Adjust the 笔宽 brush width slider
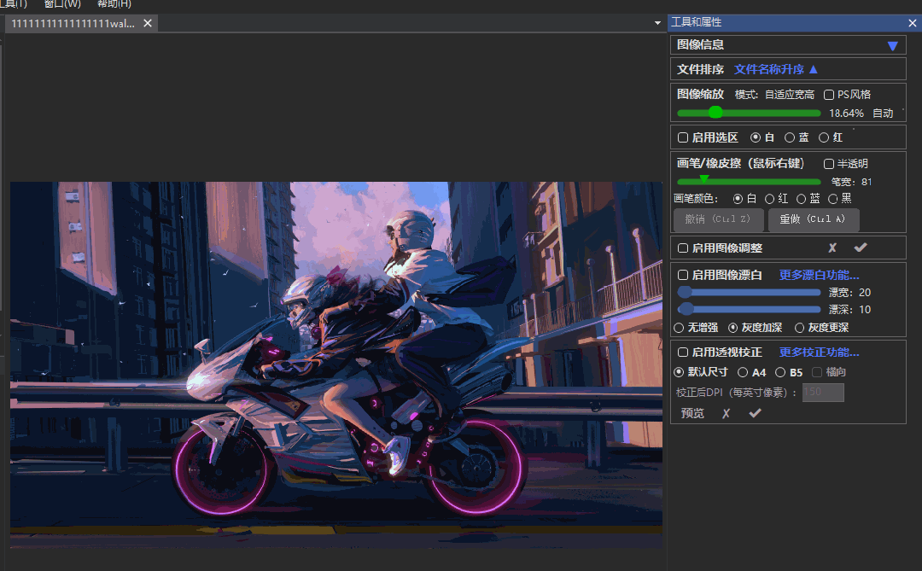 pos(749,181)
